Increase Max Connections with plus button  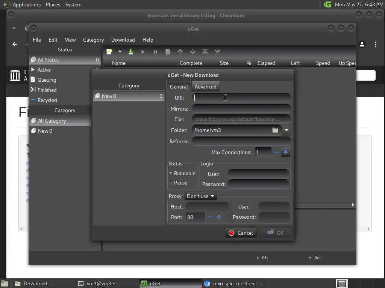point(286,152)
